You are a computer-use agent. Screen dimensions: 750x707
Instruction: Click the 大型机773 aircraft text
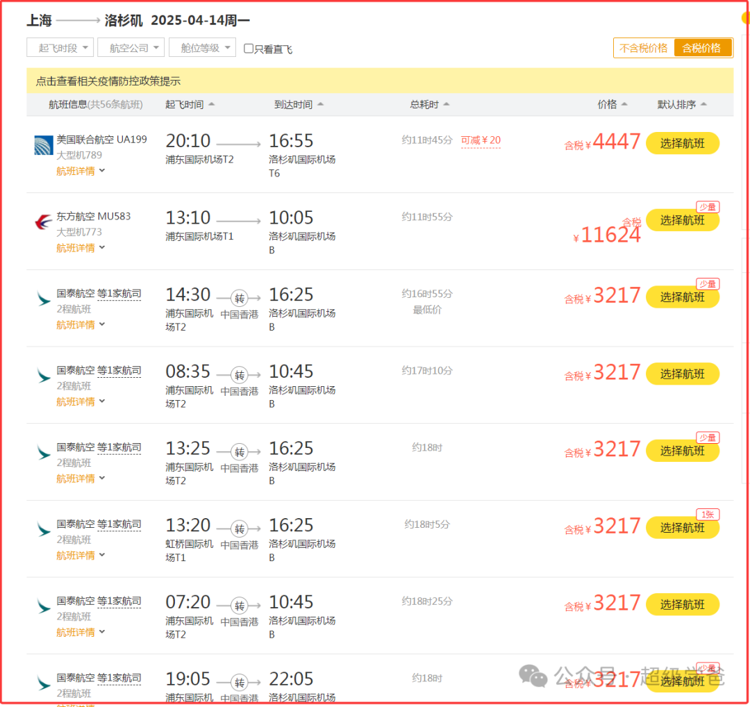click(79, 232)
